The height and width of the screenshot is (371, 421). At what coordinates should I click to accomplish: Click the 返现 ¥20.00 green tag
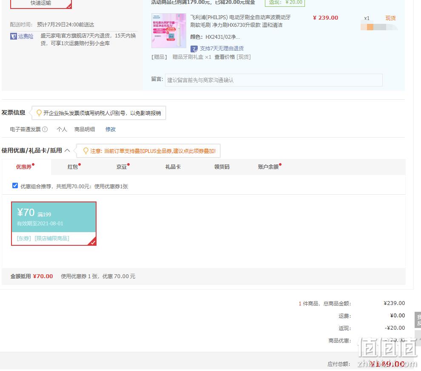(x=285, y=3)
